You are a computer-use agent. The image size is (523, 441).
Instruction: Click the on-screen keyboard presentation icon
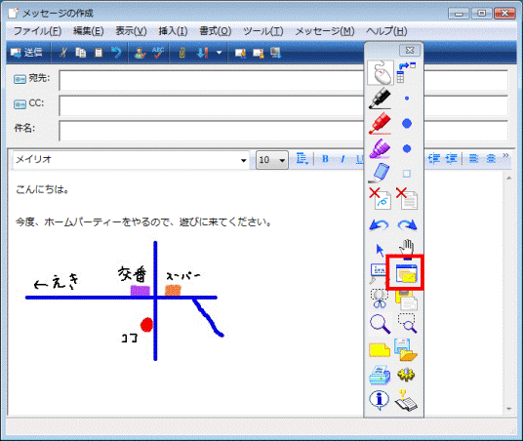click(379, 273)
